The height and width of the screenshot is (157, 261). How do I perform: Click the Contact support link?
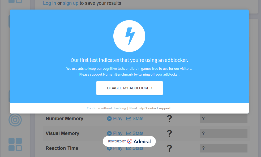(158, 108)
